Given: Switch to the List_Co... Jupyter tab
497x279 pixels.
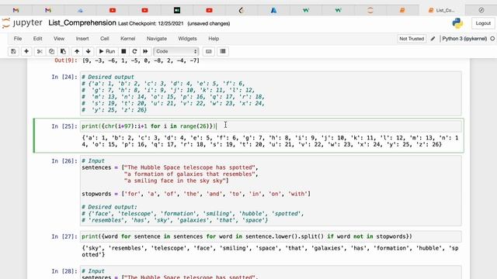Looking at the screenshot, I should pyautogui.click(x=442, y=10).
